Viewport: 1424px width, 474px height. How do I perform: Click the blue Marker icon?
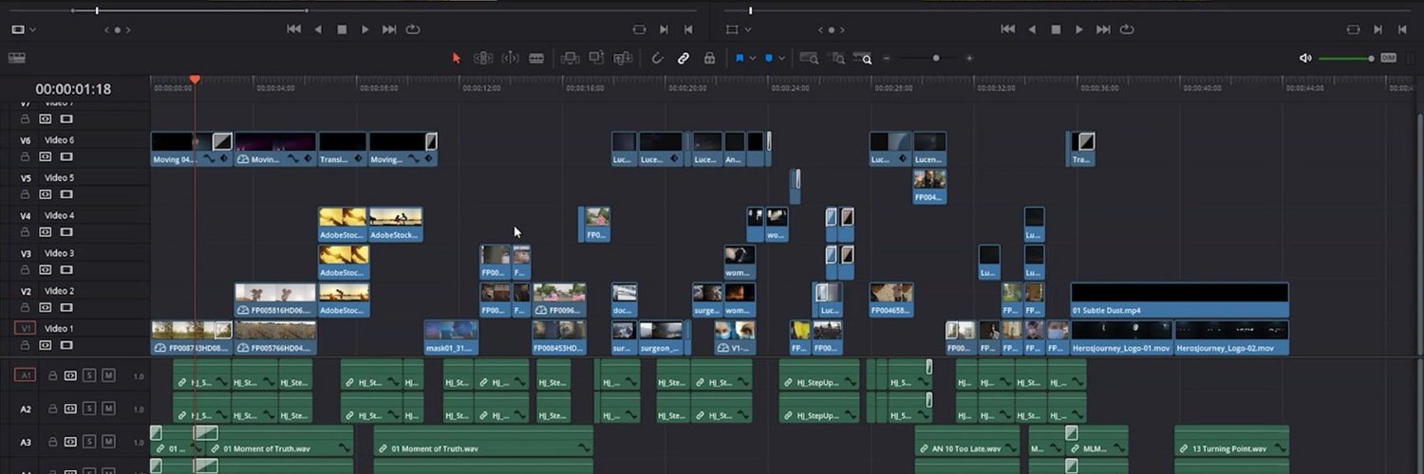point(769,58)
